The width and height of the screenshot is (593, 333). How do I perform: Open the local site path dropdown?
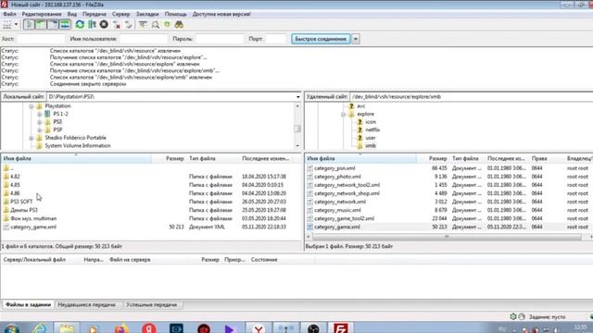(x=298, y=96)
